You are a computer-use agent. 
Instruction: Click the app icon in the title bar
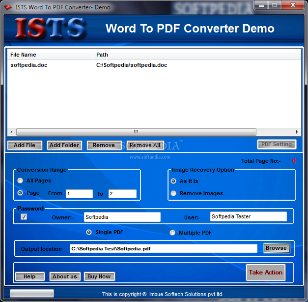8,7
